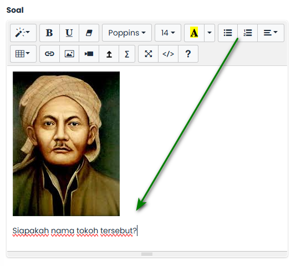The image size is (296, 266).
Task: Open the insert table dropdown
Action: tap(23, 54)
